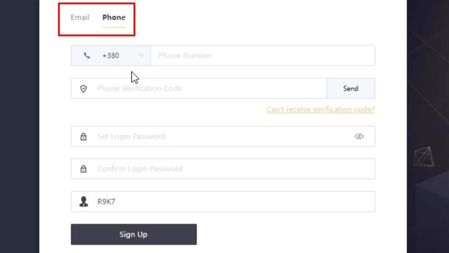449x253 pixels.
Task: Switch to the Email tab
Action: (80, 18)
